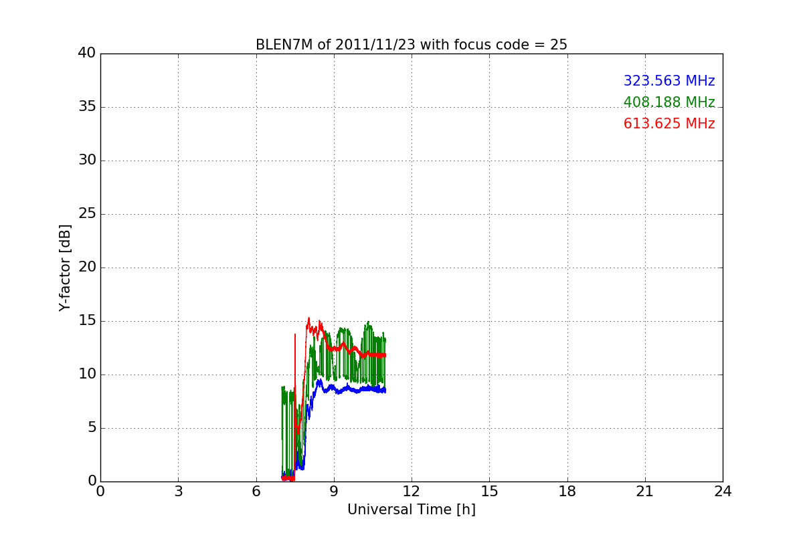Select the blue '323.563 MHz' legend label

(669, 81)
